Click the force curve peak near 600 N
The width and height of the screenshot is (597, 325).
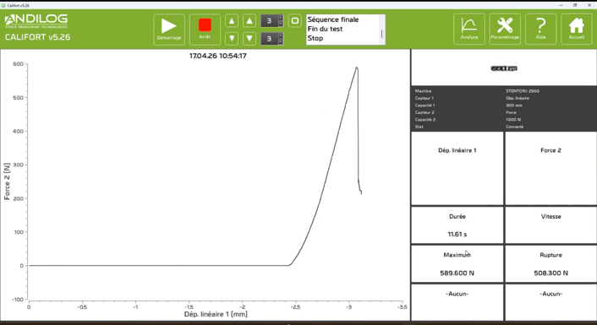point(357,68)
